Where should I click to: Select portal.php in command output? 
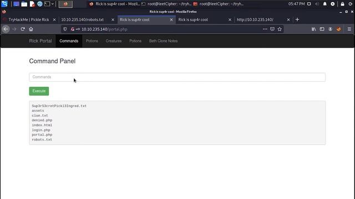click(42, 135)
